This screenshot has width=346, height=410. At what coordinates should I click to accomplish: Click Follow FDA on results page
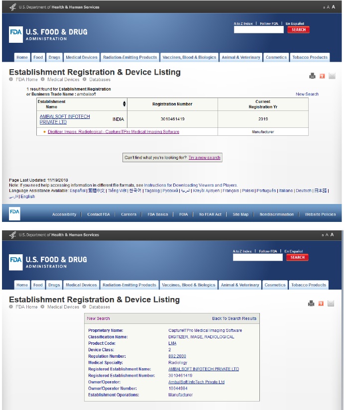click(x=269, y=23)
